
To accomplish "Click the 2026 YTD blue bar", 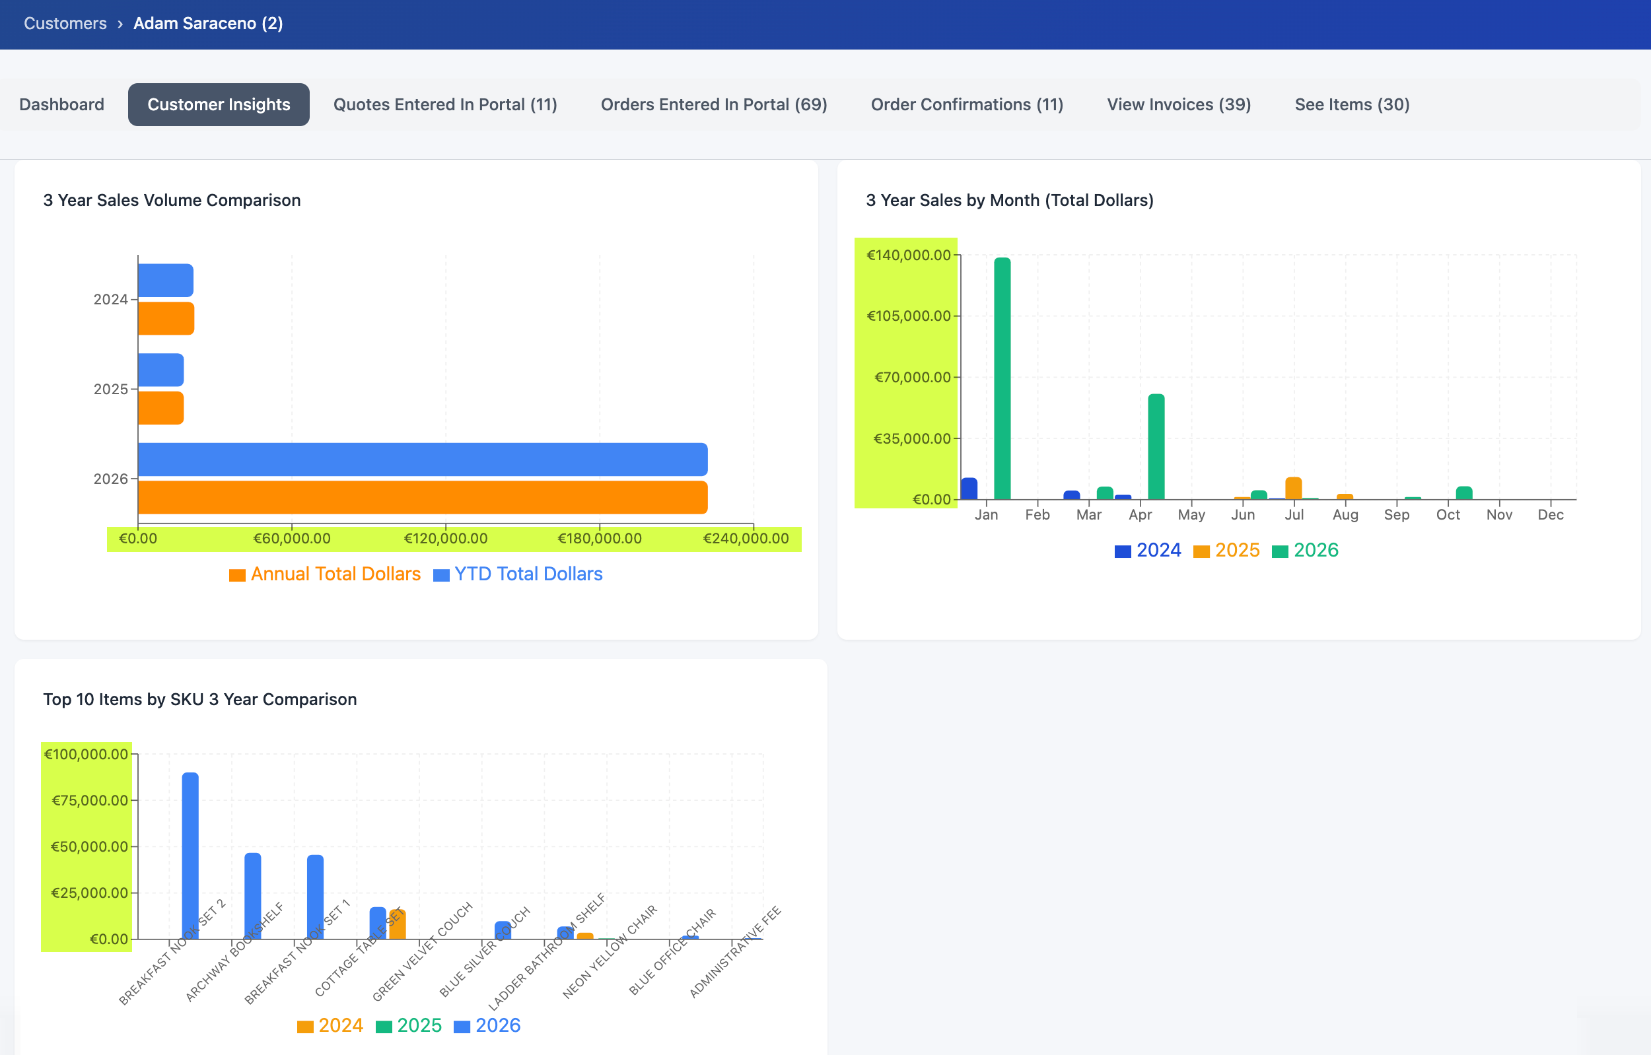I will (x=423, y=459).
